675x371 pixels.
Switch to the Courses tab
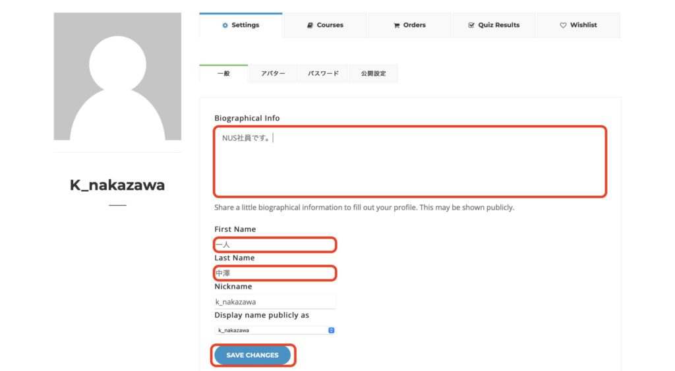point(325,25)
